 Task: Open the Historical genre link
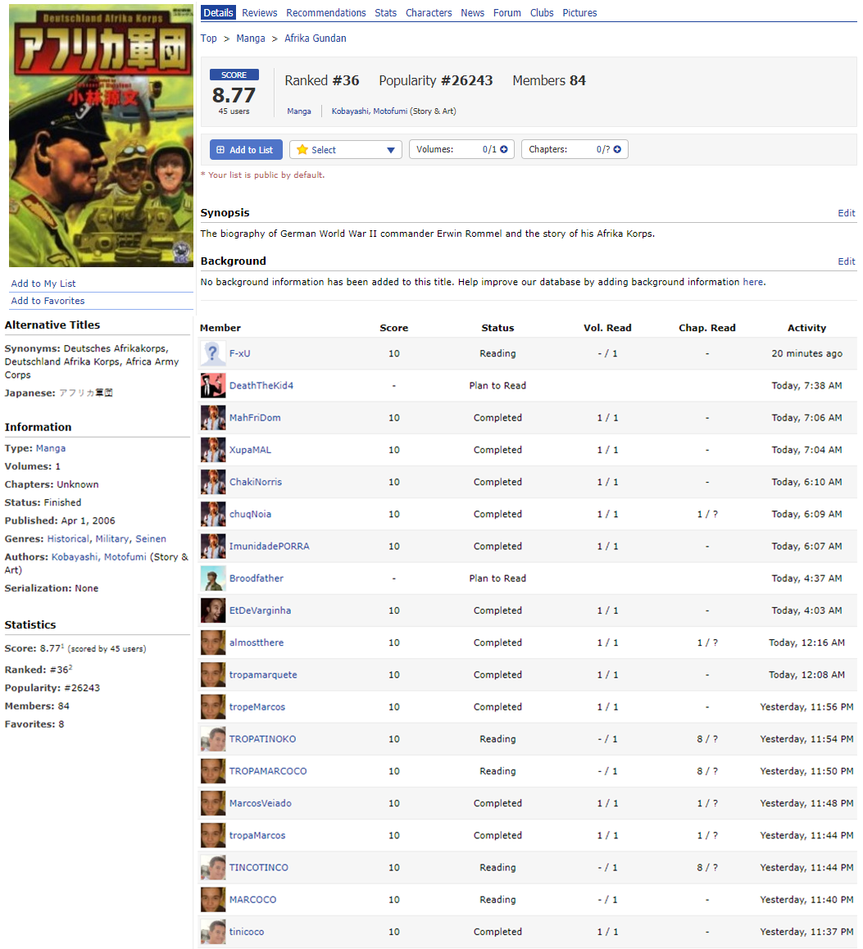tap(68, 538)
